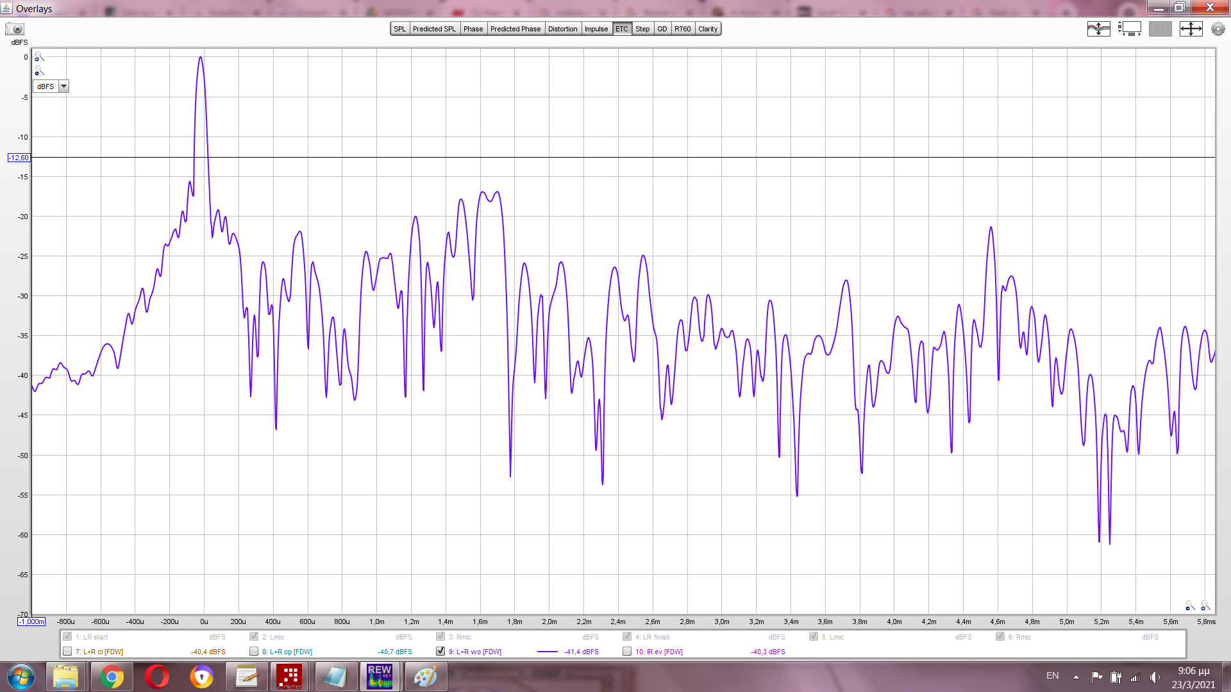Uncheck the 9: L+R wo [FDW] trace

click(x=440, y=651)
